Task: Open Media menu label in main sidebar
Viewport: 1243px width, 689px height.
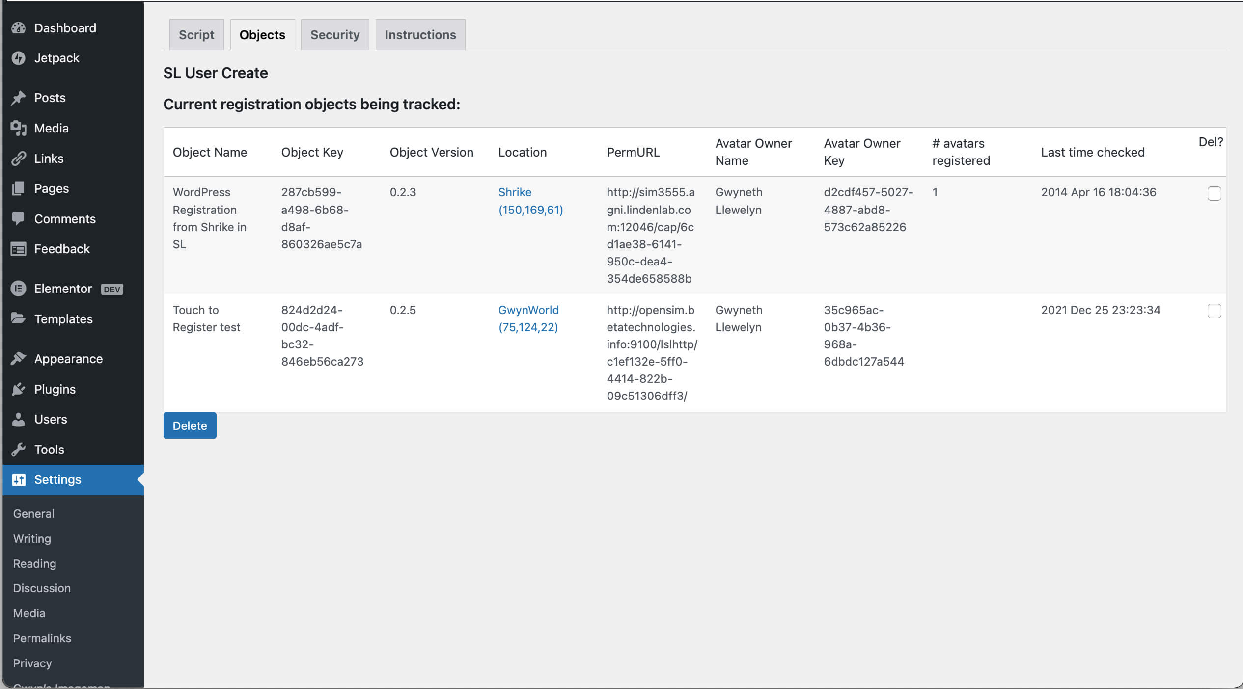Action: [52, 128]
